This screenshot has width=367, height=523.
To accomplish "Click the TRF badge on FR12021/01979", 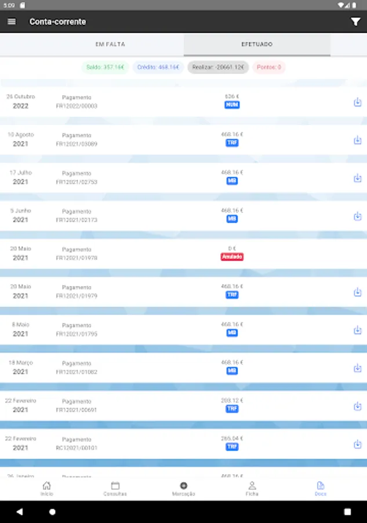I will click(x=232, y=295).
